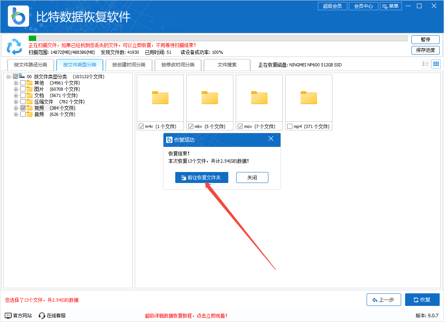Image resolution: width=444 pixels, height=322 pixels.
Task: Check the 音频 category checkbox
Action: pos(23,114)
